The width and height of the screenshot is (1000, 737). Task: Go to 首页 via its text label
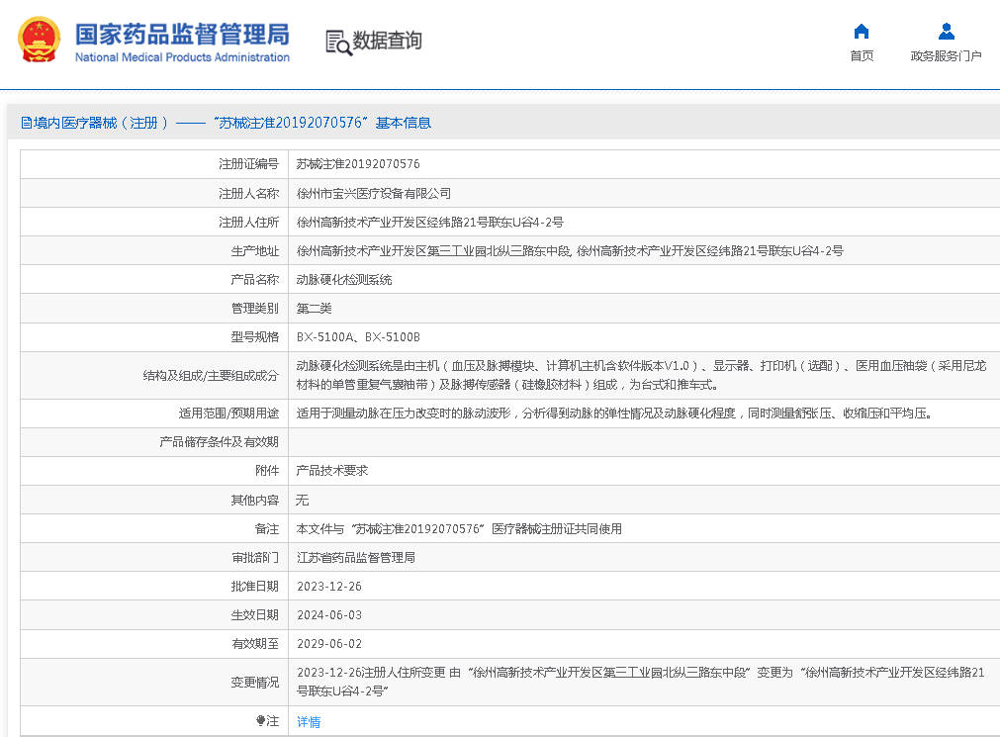[862, 56]
